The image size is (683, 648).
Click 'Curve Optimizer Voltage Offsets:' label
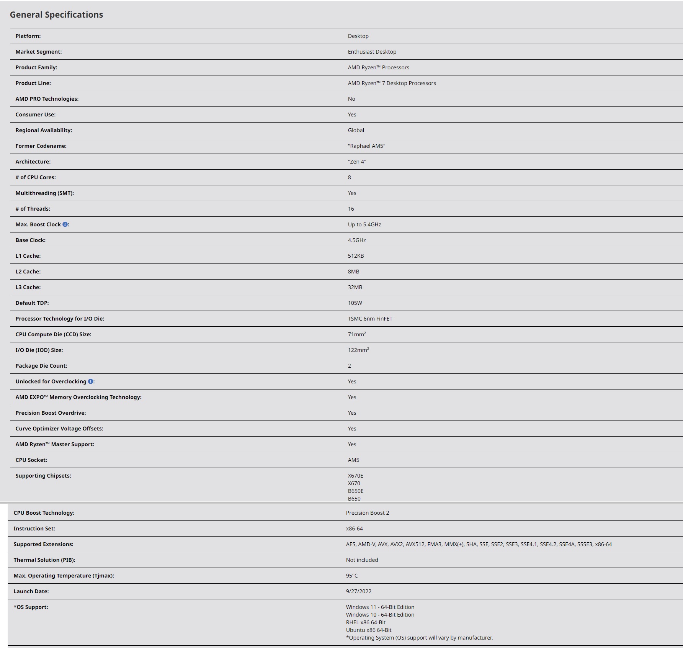(59, 429)
